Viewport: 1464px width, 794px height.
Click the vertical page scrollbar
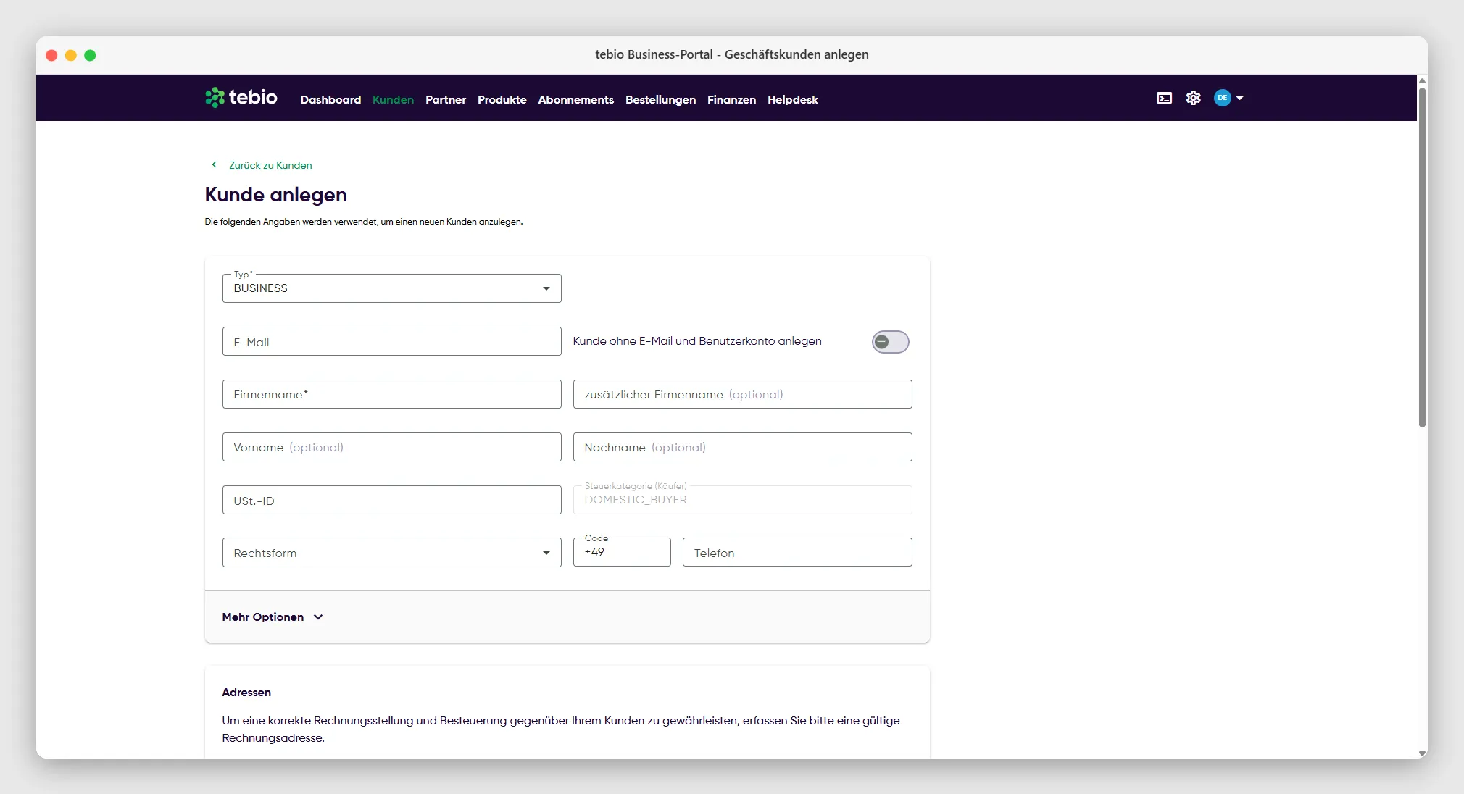click(x=1422, y=257)
